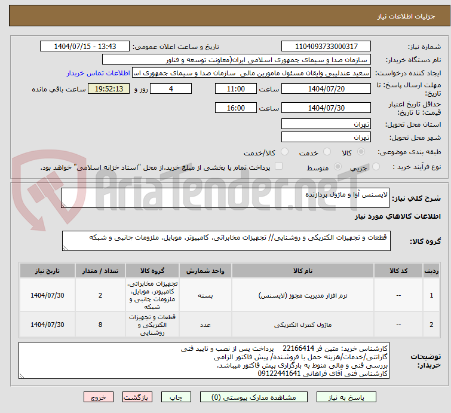Open 'اطلاعات تماس خریدار' link
Viewport: 451px width, 413px height.
tap(99, 73)
